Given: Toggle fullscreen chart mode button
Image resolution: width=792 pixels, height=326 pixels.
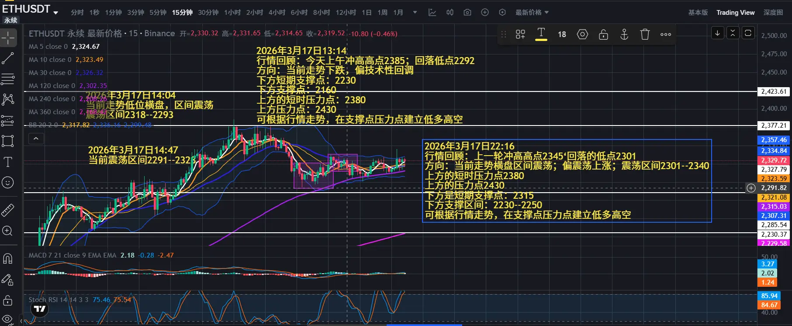Looking at the screenshot, I should 748,33.
